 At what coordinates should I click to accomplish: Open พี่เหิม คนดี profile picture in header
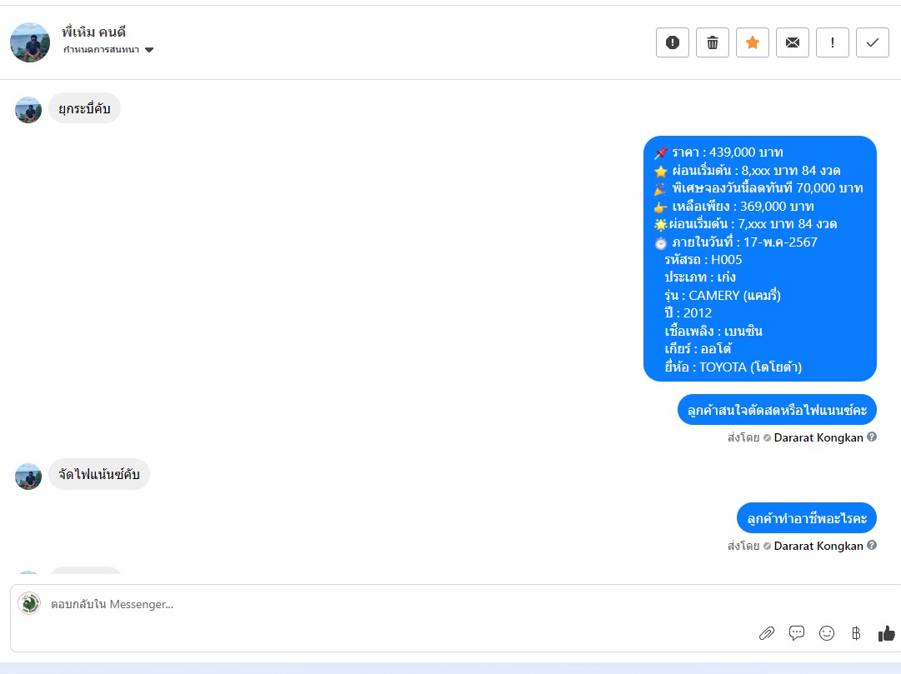coord(30,42)
